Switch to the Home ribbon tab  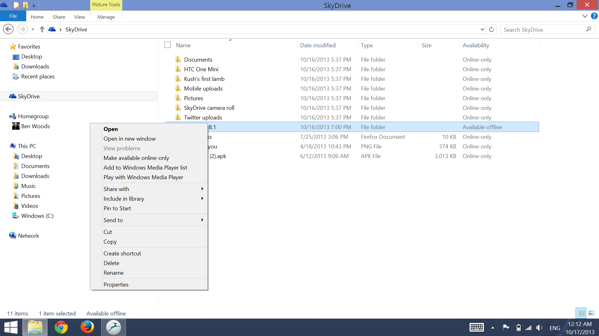[37, 17]
